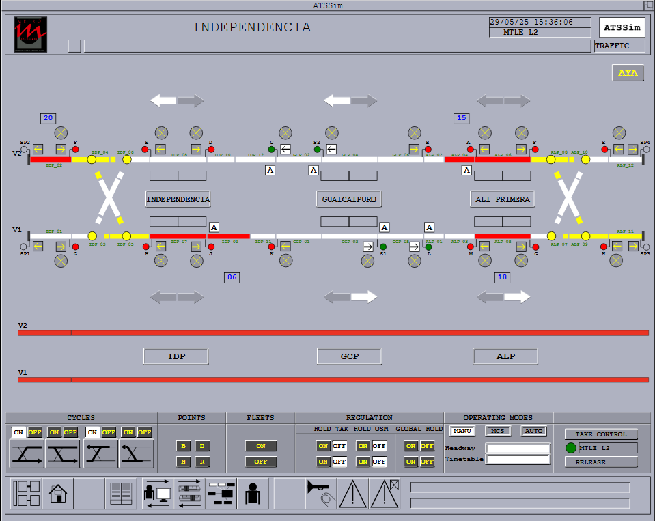Click the network topology icon

click(x=221, y=493)
